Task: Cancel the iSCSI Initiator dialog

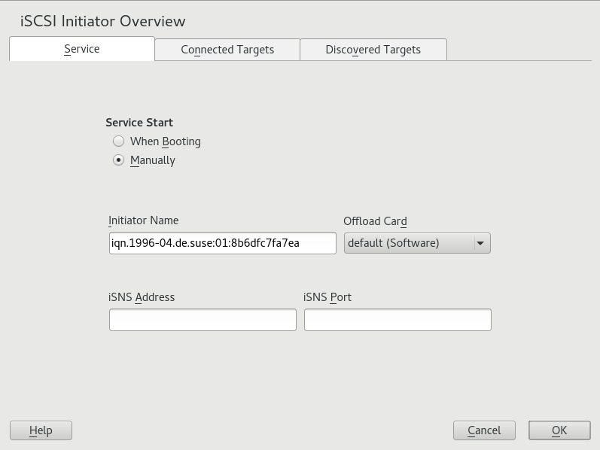Action: pyautogui.click(x=484, y=430)
